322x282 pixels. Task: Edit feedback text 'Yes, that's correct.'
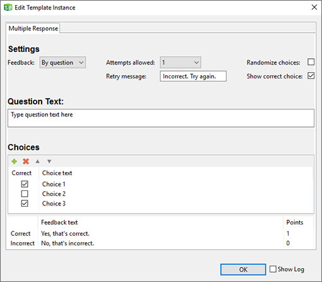(65, 233)
